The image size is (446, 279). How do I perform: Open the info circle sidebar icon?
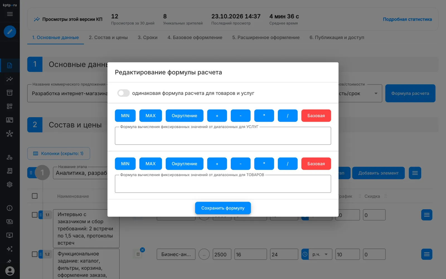(10, 208)
